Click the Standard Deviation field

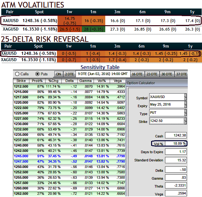click(x=176, y=160)
